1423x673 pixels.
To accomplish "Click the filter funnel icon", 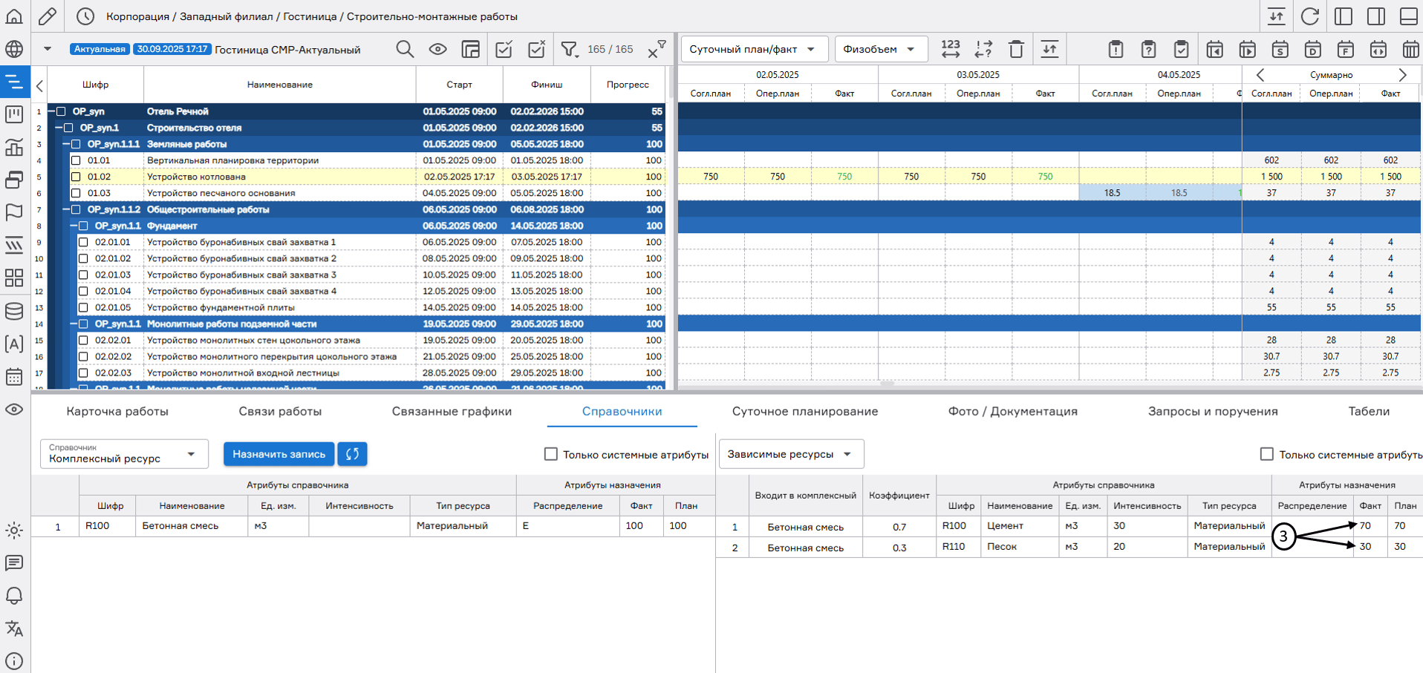I will click(569, 49).
